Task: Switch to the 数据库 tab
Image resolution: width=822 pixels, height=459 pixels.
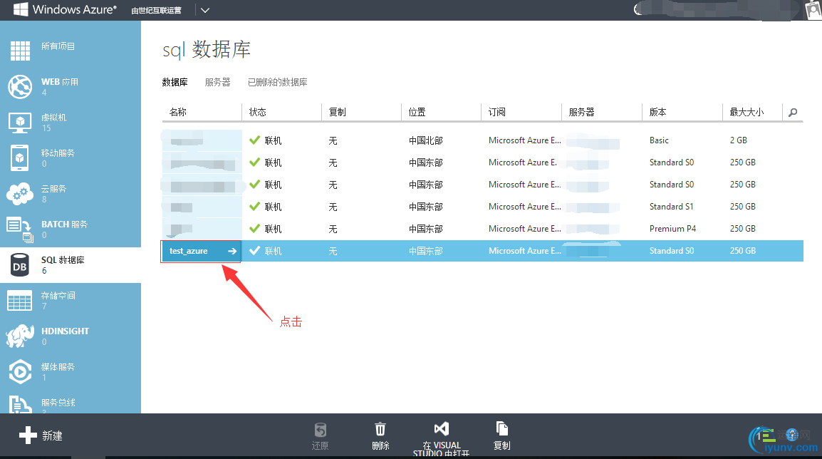Action: pyautogui.click(x=175, y=83)
